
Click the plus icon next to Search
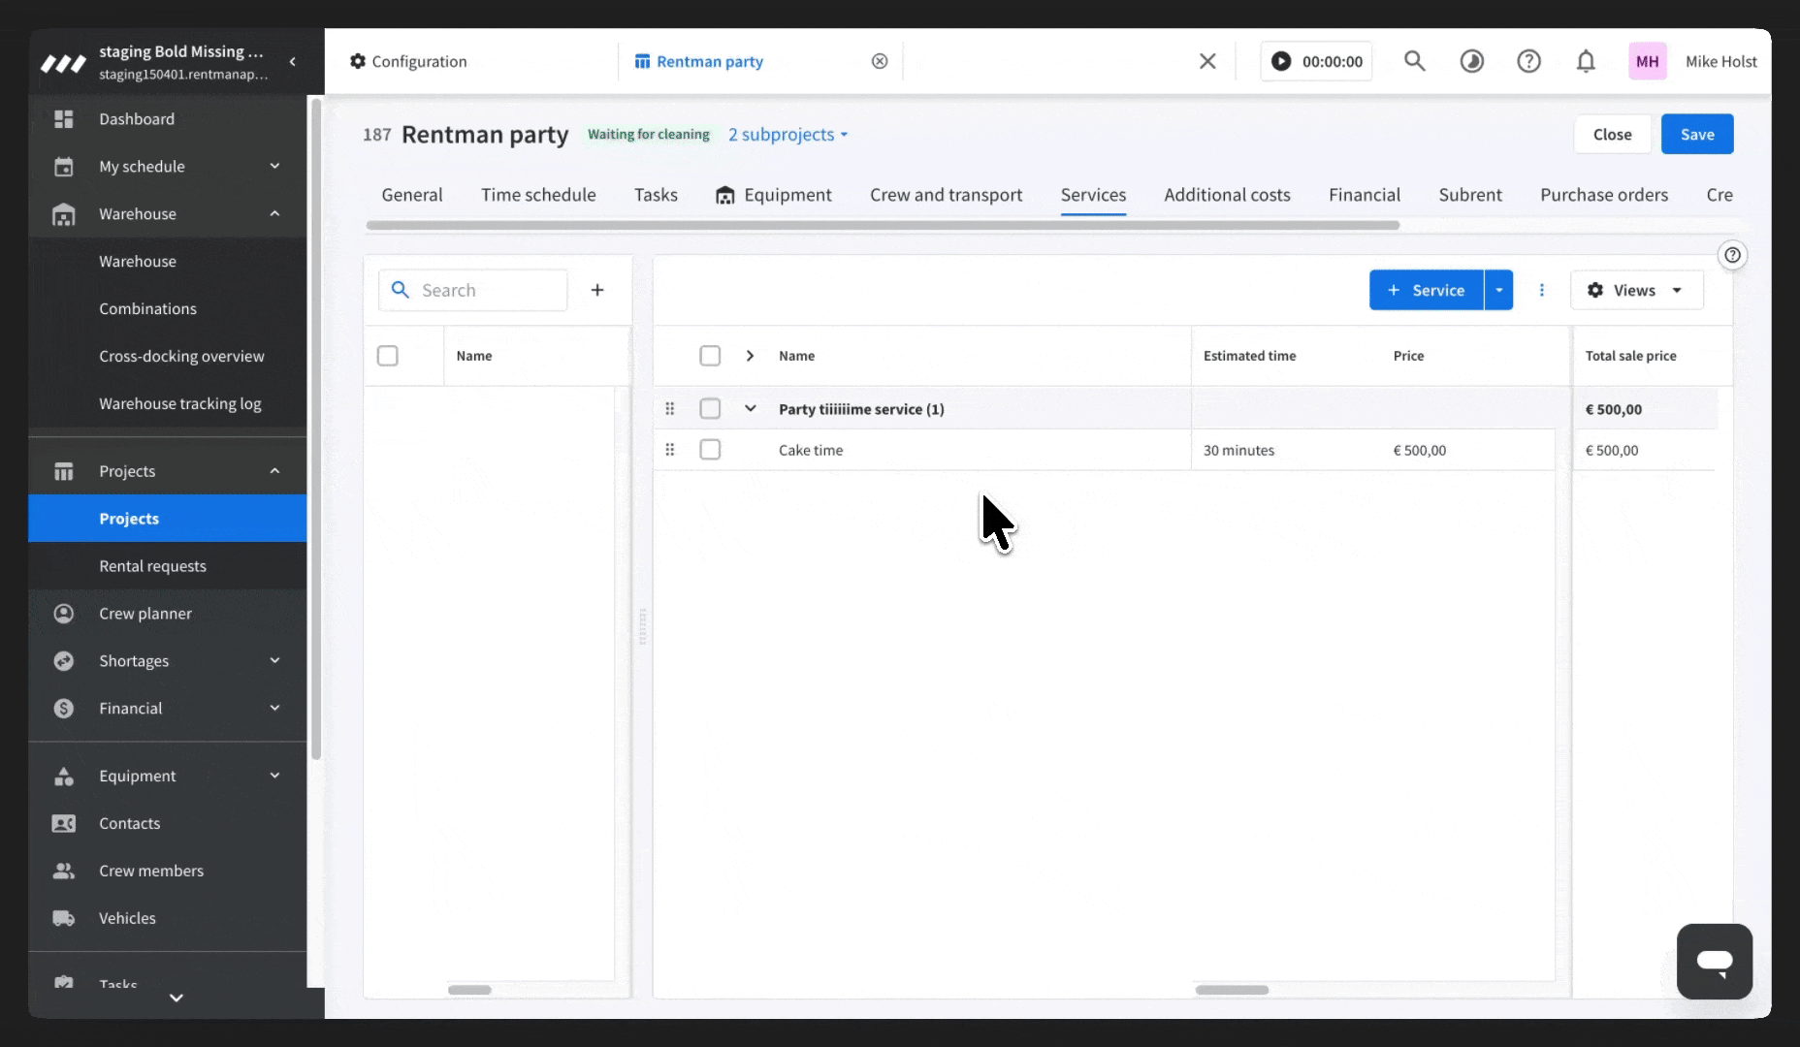(597, 290)
